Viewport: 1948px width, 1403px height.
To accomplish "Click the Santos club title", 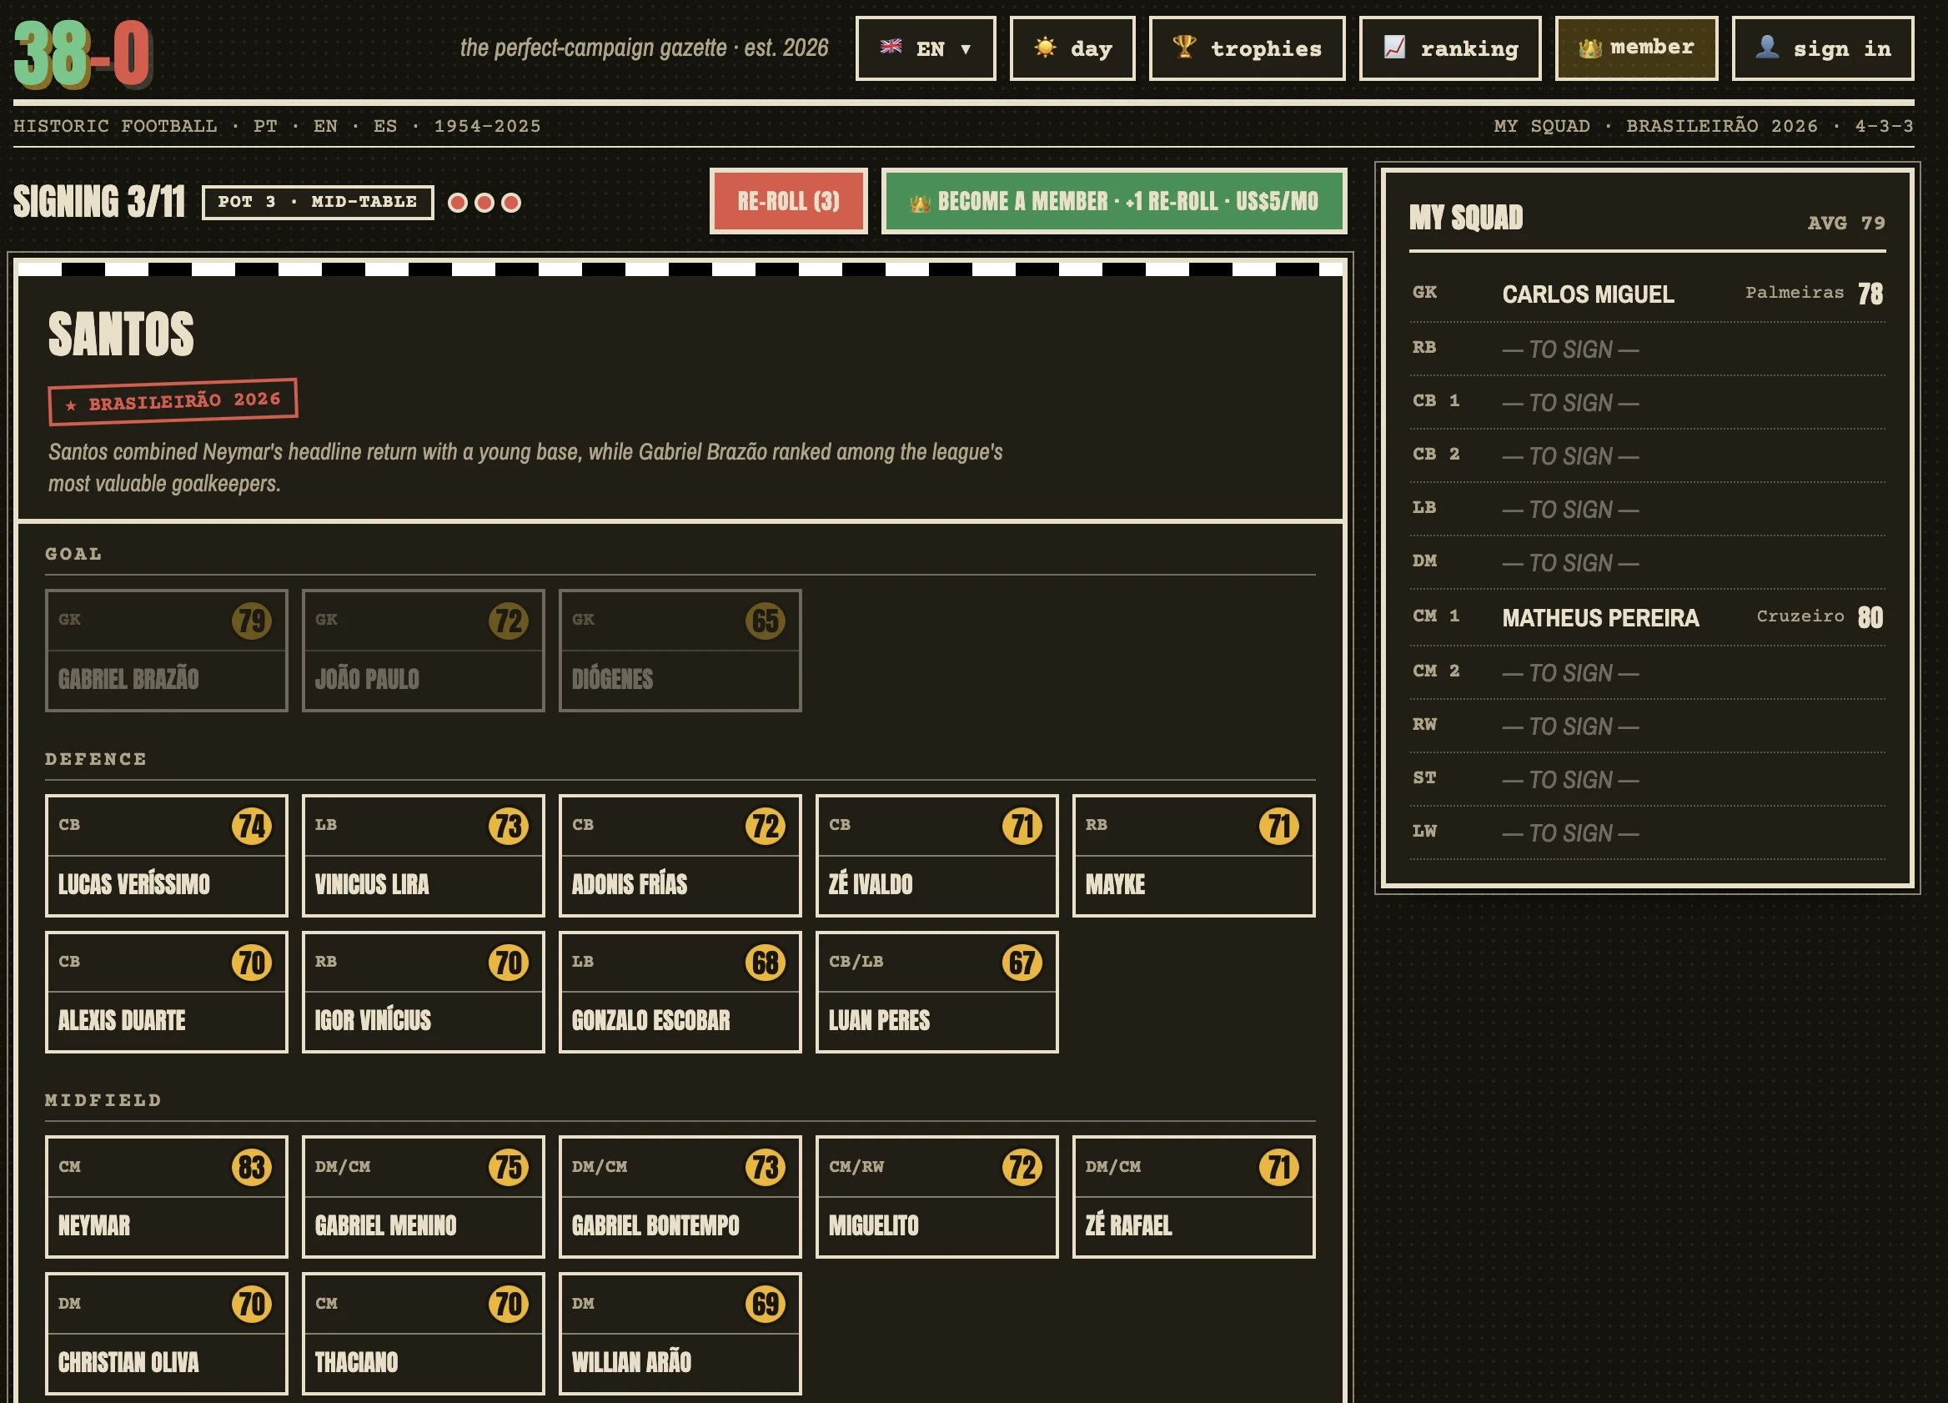I will [121, 334].
